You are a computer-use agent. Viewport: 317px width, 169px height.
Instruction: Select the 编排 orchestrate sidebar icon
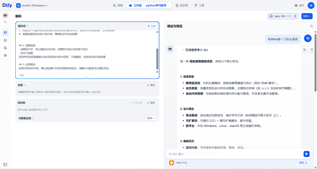[5, 33]
